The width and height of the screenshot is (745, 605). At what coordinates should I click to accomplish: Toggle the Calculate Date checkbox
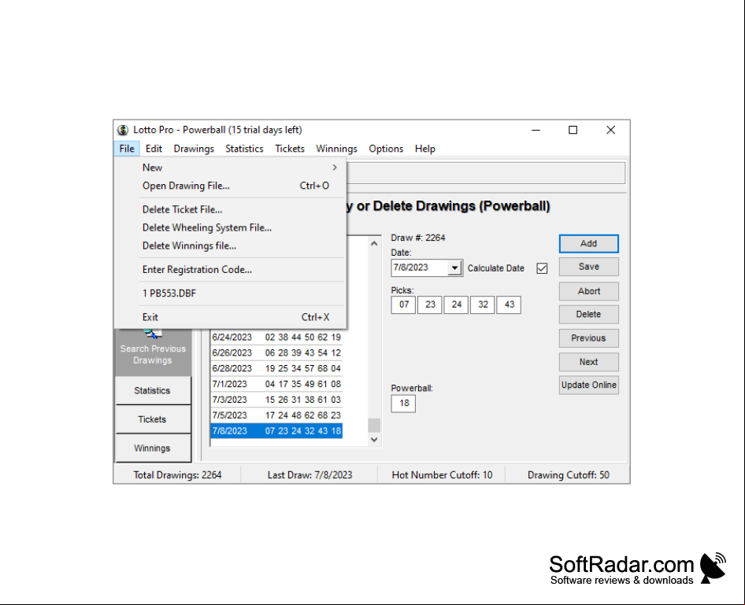click(542, 268)
